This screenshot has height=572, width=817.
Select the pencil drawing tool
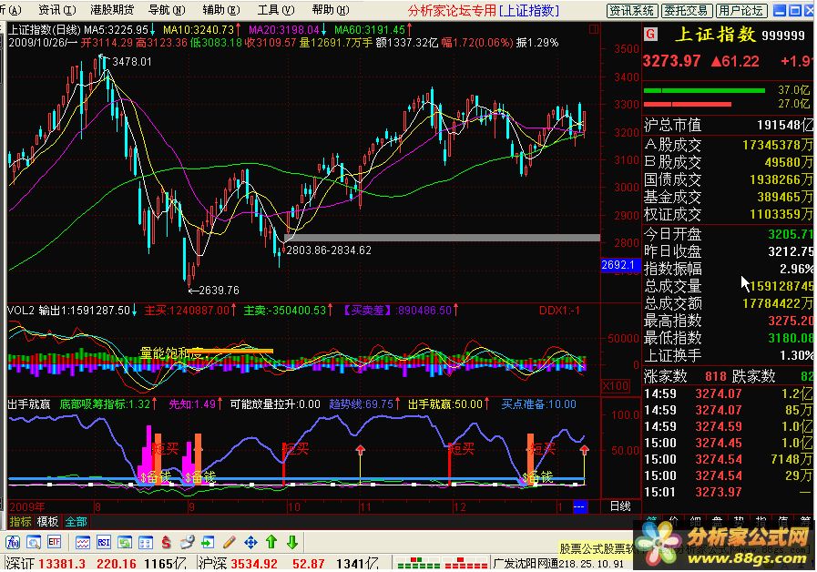[230, 543]
